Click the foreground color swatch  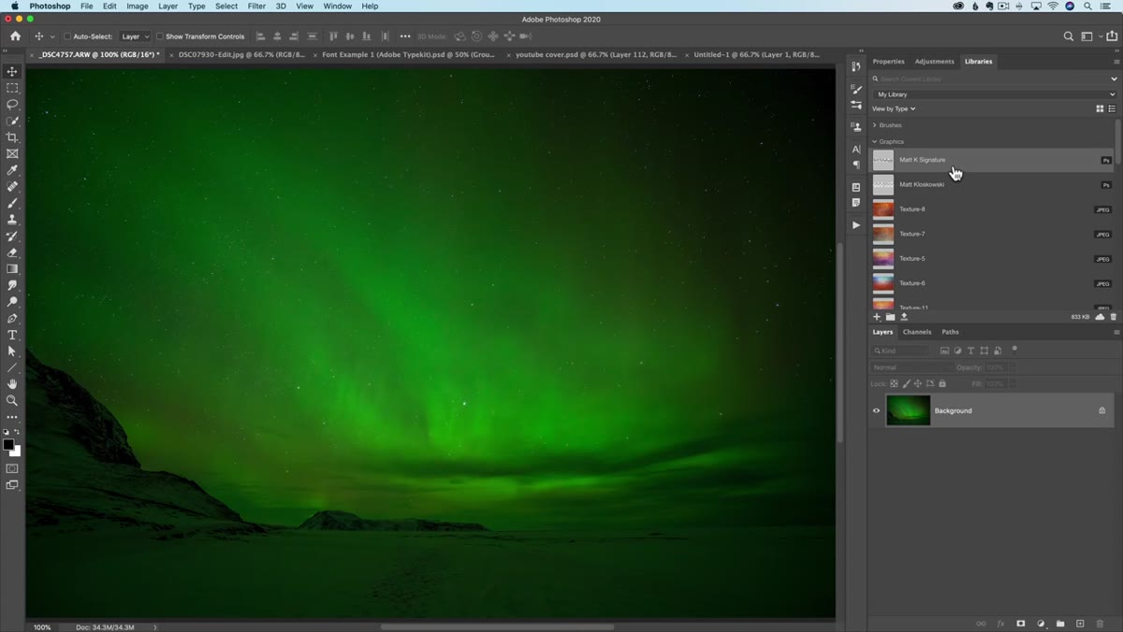coord(8,445)
